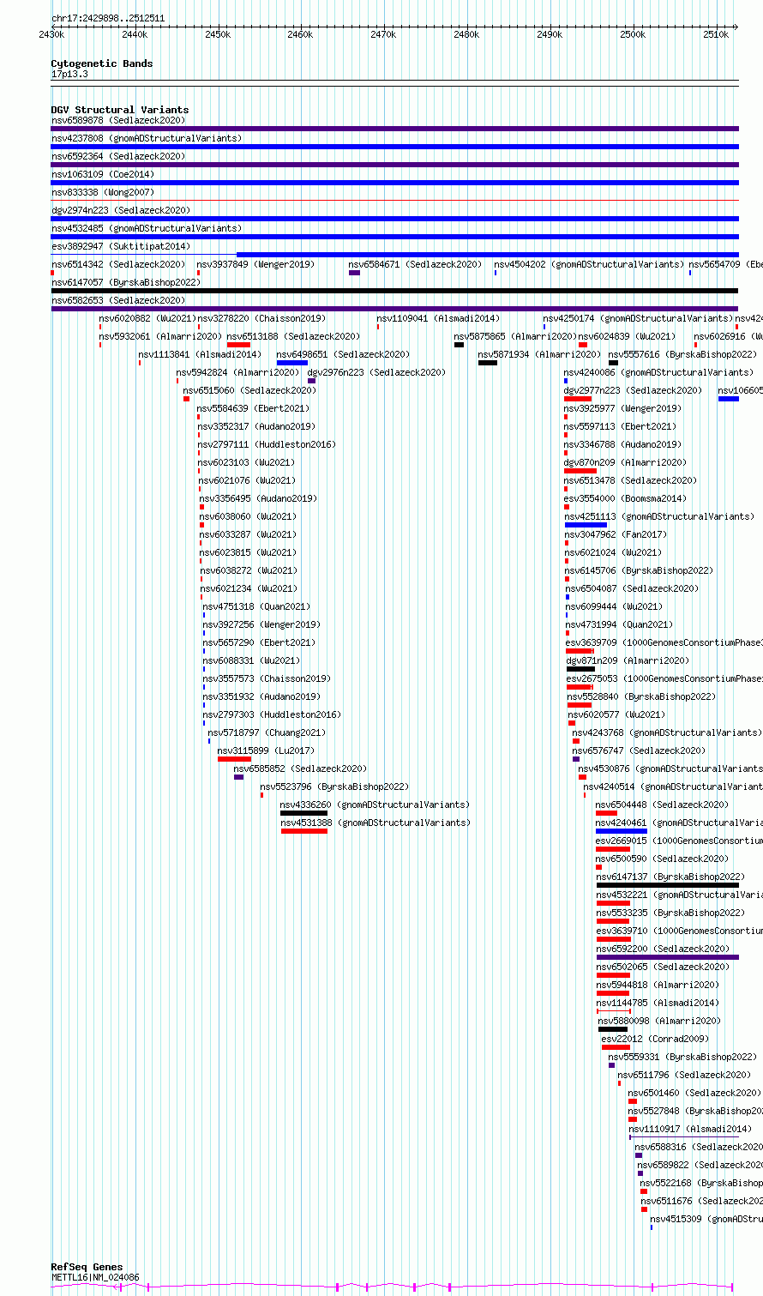Click the Cytogenetic Bands track title

[102, 63]
